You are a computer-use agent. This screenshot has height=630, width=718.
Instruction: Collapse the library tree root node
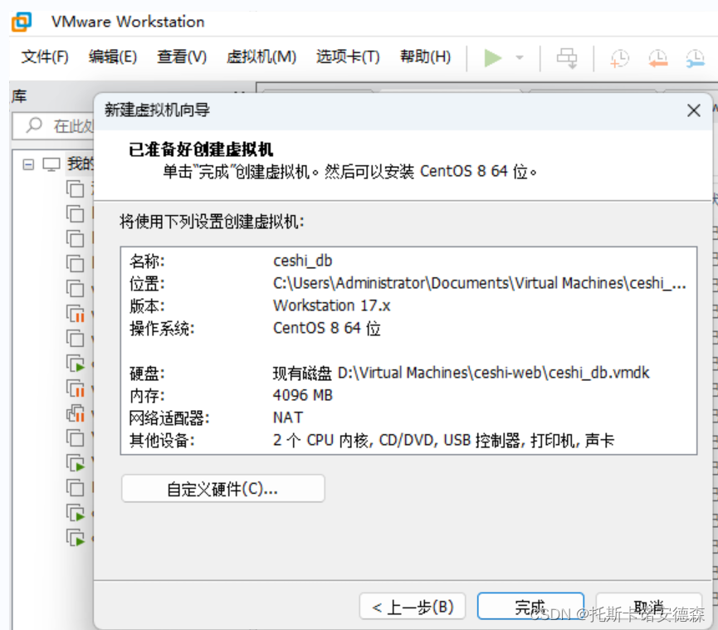click(28, 164)
